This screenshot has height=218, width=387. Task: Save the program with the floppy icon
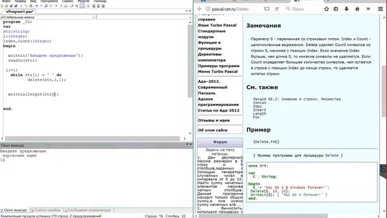(11, 6)
